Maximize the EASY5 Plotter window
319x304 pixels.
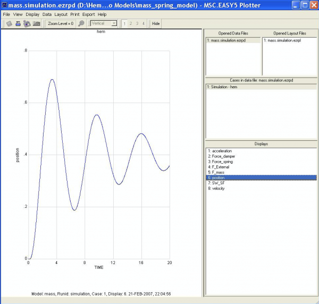point(305,5)
